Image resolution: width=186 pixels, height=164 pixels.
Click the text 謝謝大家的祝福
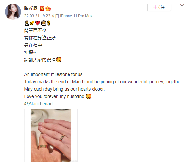tap(40, 60)
